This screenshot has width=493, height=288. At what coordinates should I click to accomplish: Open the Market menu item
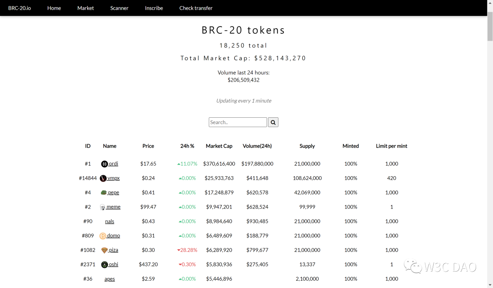(x=85, y=8)
